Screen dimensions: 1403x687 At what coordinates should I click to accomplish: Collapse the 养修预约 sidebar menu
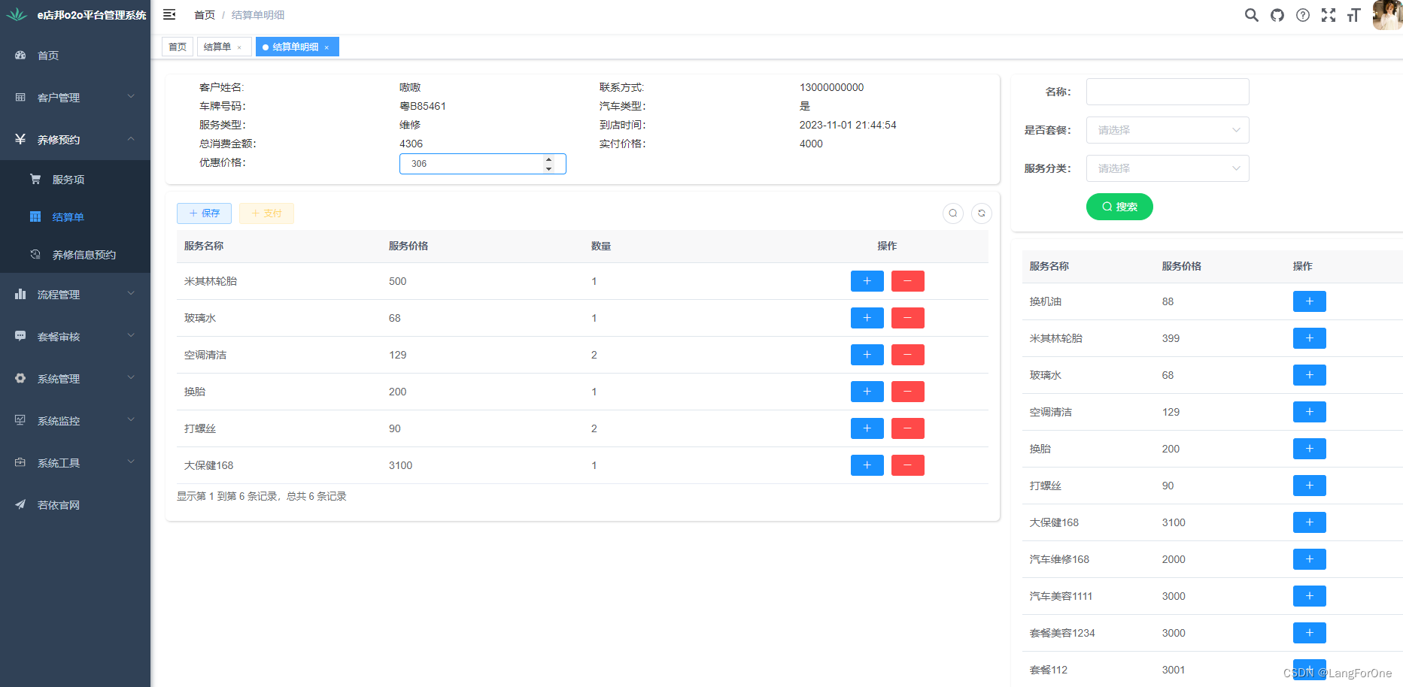coord(75,139)
